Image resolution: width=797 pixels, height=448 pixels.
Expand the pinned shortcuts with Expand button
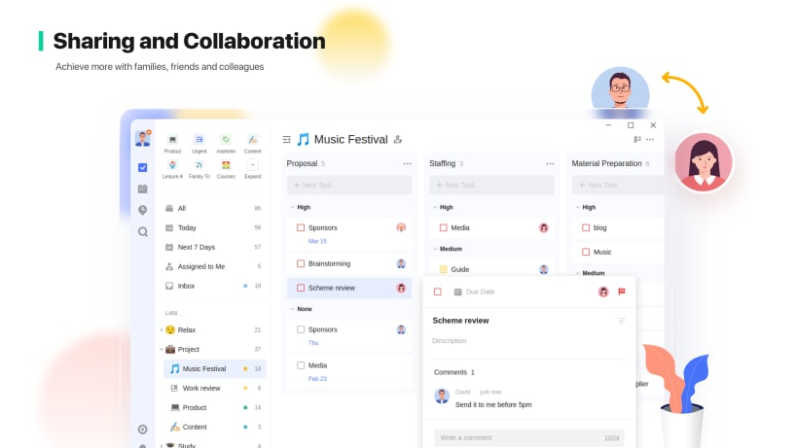tap(253, 169)
